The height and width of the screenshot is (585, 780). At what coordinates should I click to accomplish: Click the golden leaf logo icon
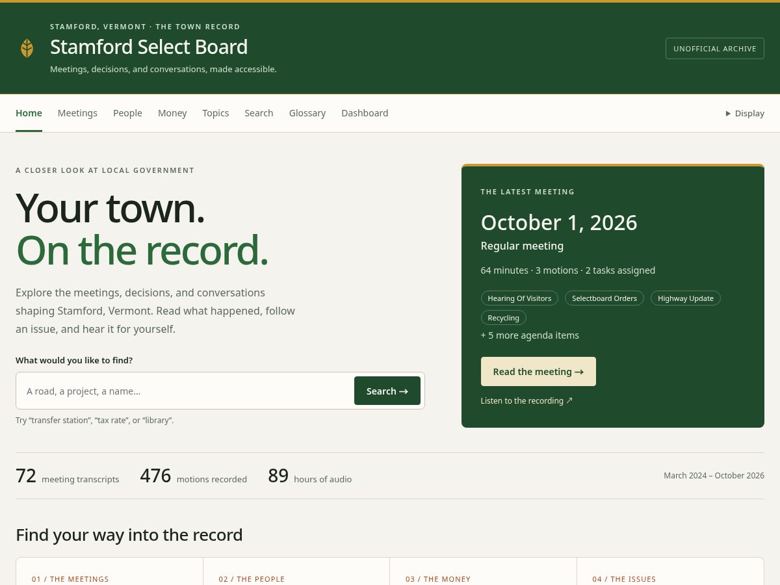(x=27, y=48)
